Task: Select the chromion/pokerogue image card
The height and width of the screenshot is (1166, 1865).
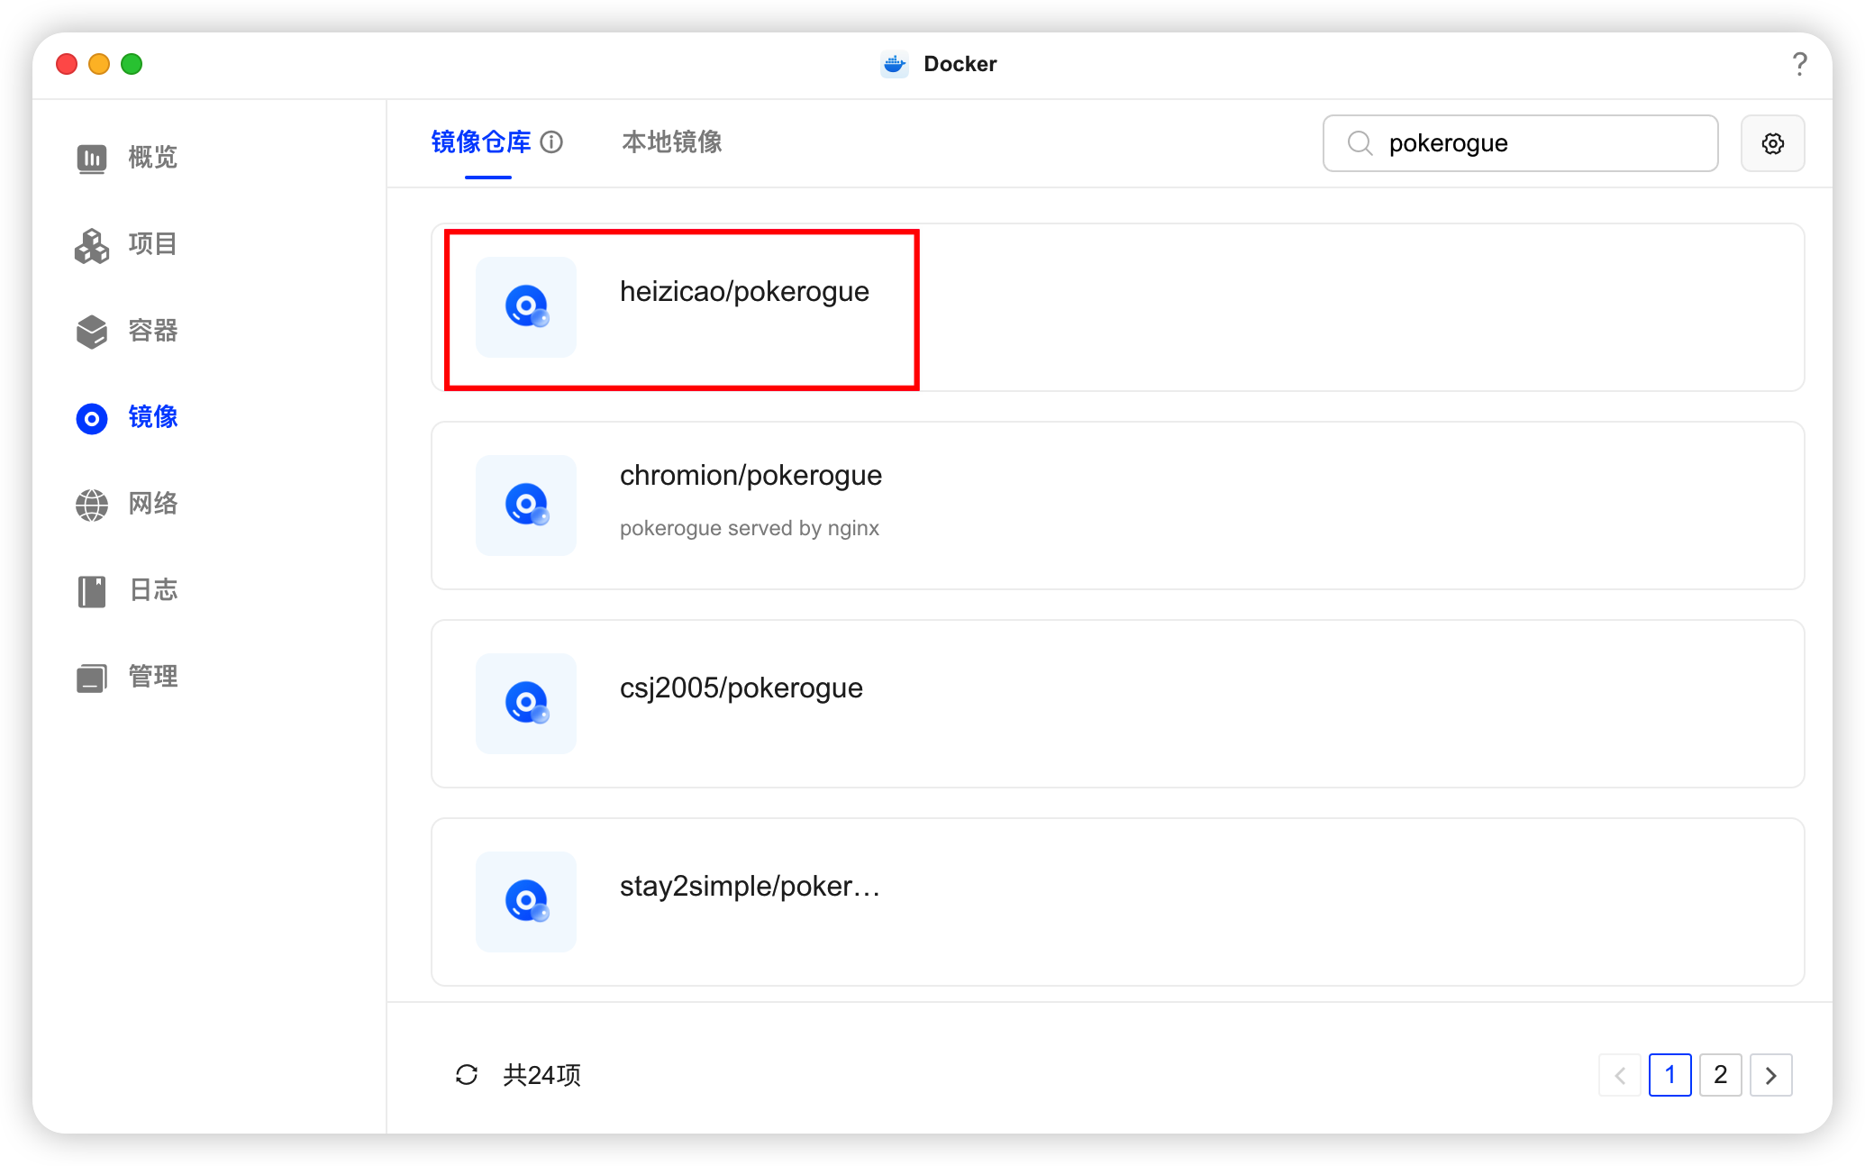Action: click(751, 476)
